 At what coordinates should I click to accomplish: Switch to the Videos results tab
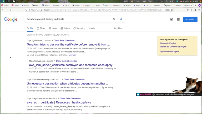(x=65, y=28)
